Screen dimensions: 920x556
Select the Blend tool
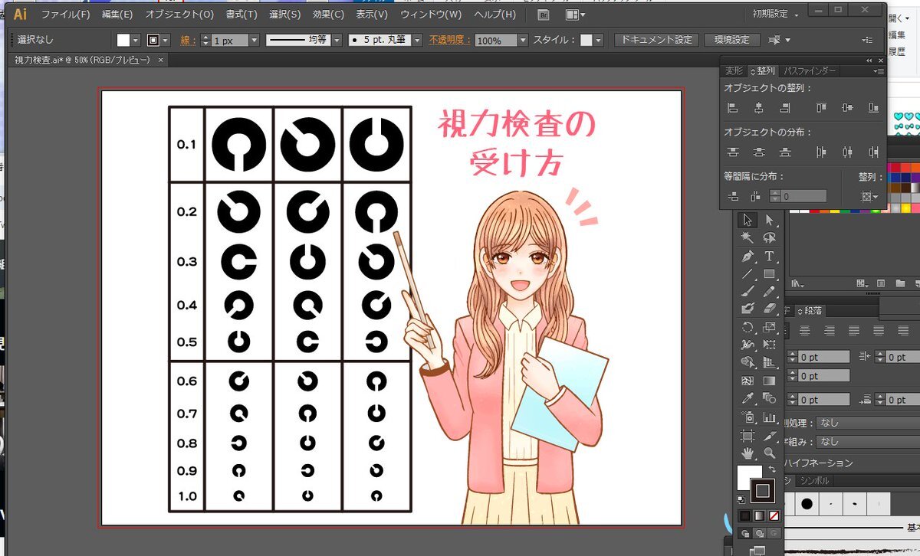(770, 399)
